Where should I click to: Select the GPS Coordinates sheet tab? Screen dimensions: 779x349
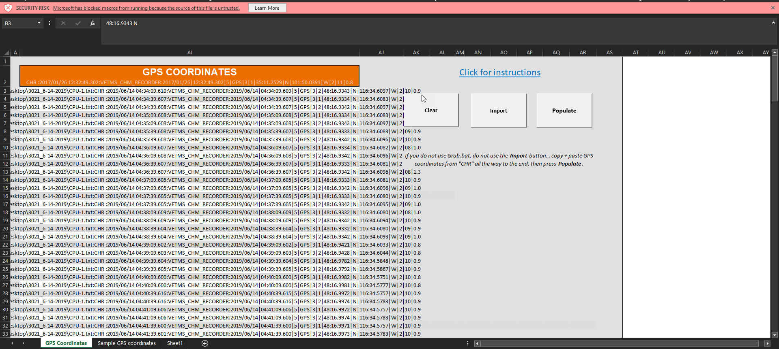[x=66, y=343]
